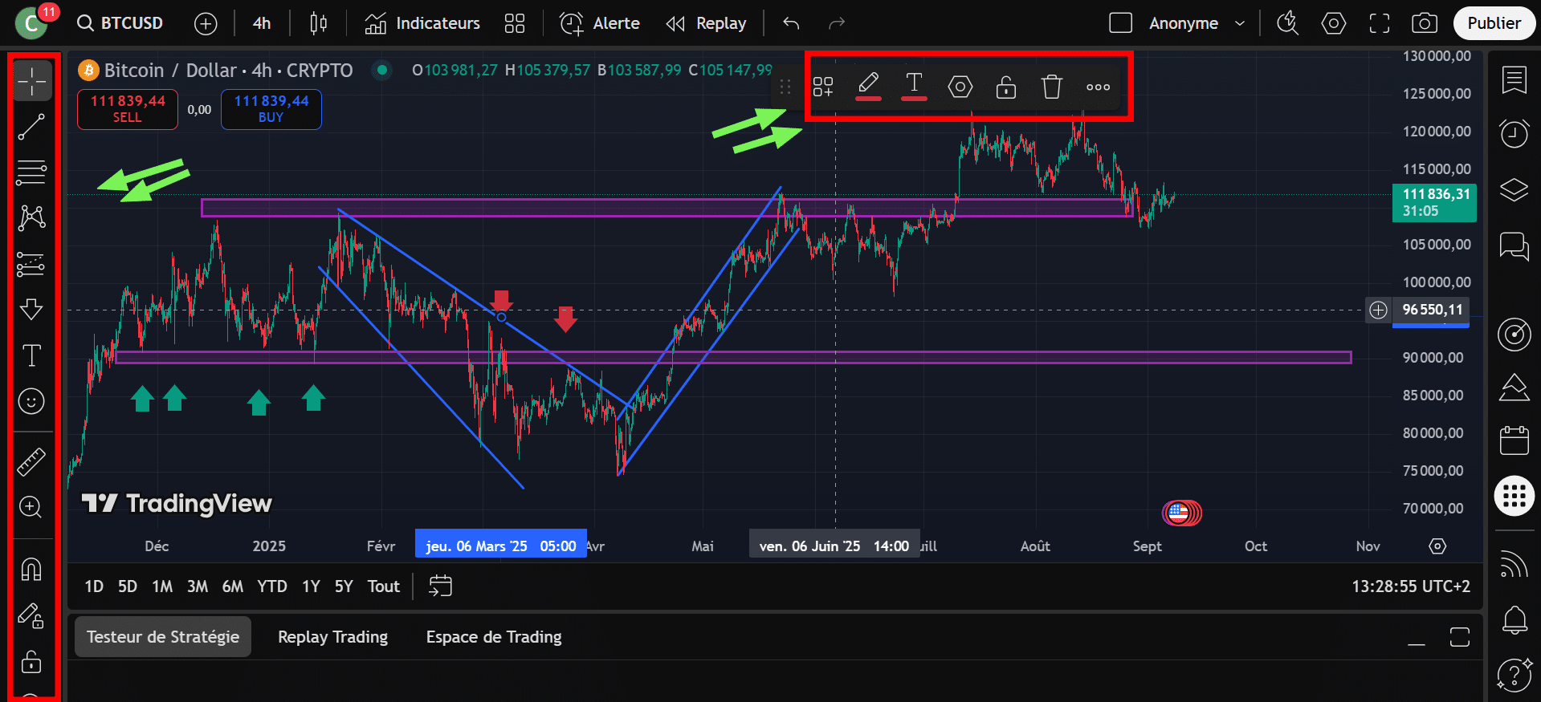Switch to the Replay Trading tab
The image size is (1541, 702).
point(332,637)
